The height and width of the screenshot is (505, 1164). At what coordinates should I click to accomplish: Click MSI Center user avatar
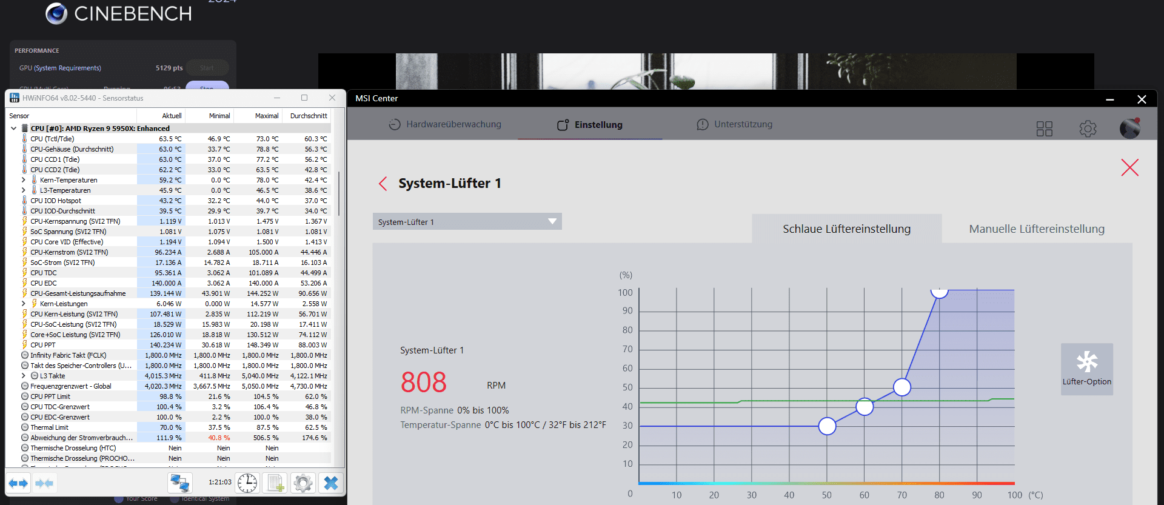point(1130,128)
